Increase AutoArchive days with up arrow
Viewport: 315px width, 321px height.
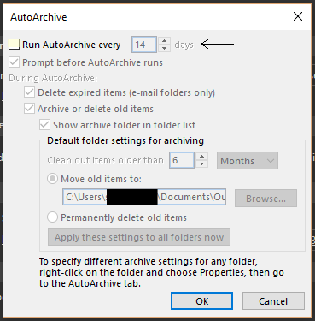(x=164, y=41)
